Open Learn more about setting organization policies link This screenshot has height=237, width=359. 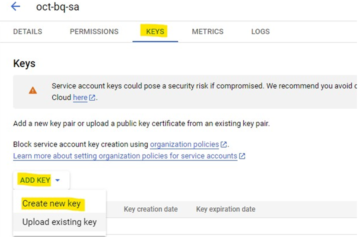coord(125,156)
